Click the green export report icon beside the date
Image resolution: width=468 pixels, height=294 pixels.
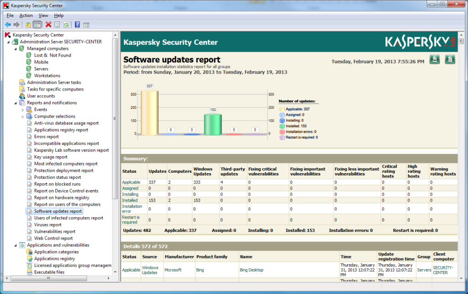[450, 59]
